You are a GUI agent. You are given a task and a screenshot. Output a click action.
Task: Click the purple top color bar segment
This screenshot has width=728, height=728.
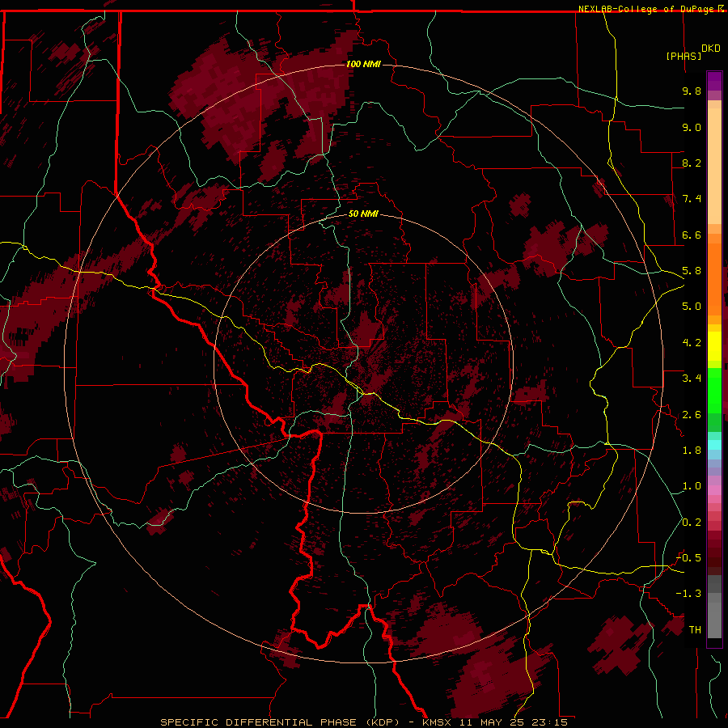pos(714,81)
